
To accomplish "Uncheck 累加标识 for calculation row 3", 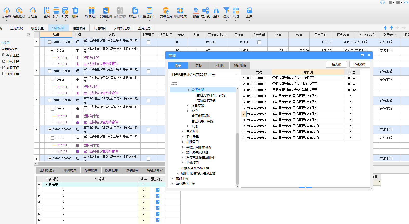I will [157, 202].
